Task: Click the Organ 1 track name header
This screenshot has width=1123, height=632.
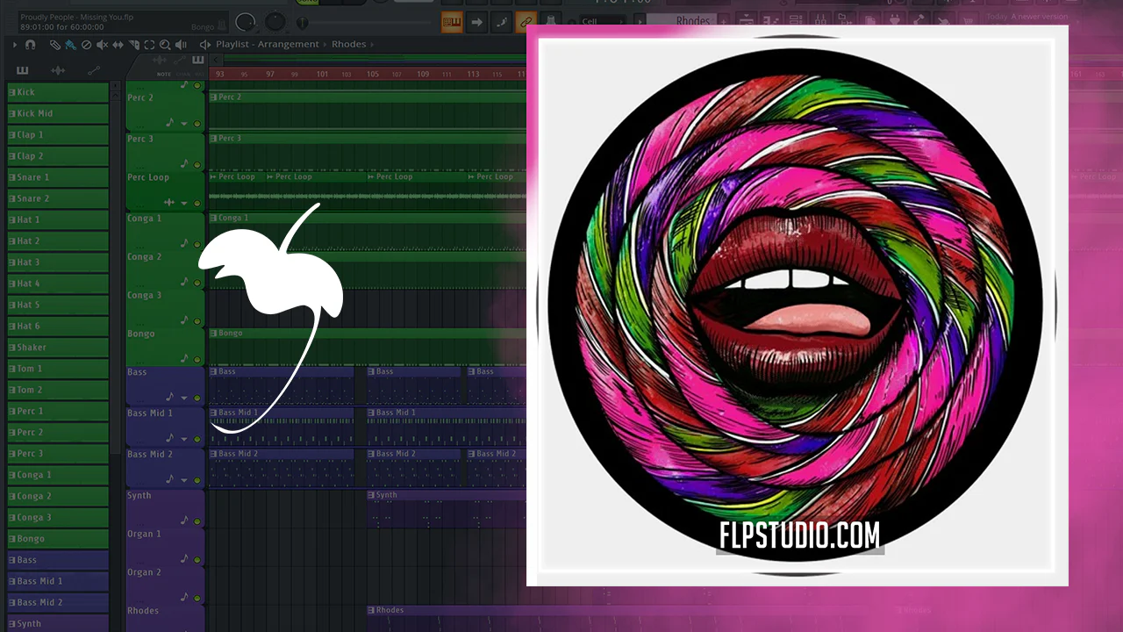Action: coord(144,534)
